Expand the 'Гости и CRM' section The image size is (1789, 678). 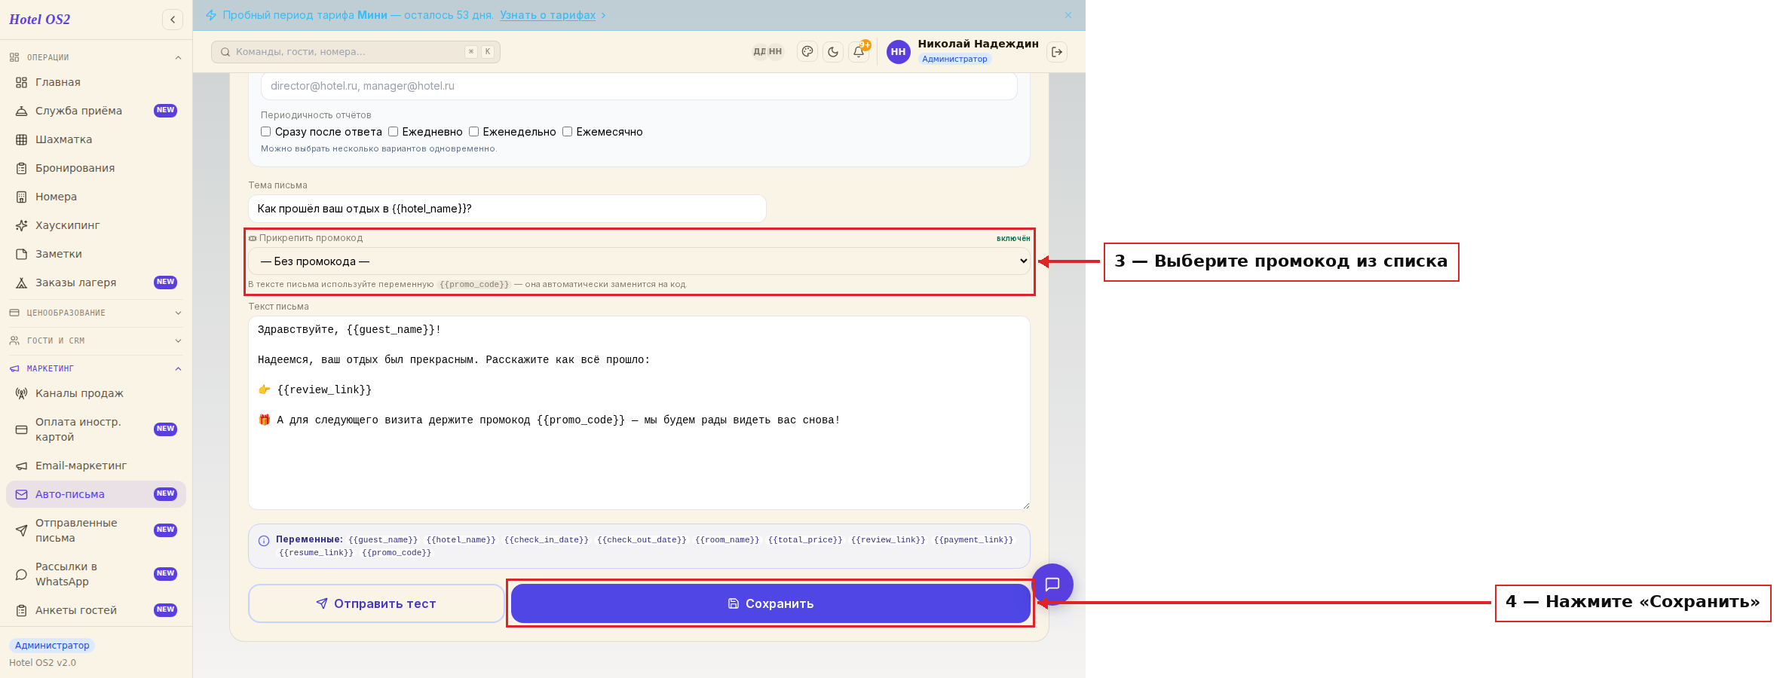(96, 341)
